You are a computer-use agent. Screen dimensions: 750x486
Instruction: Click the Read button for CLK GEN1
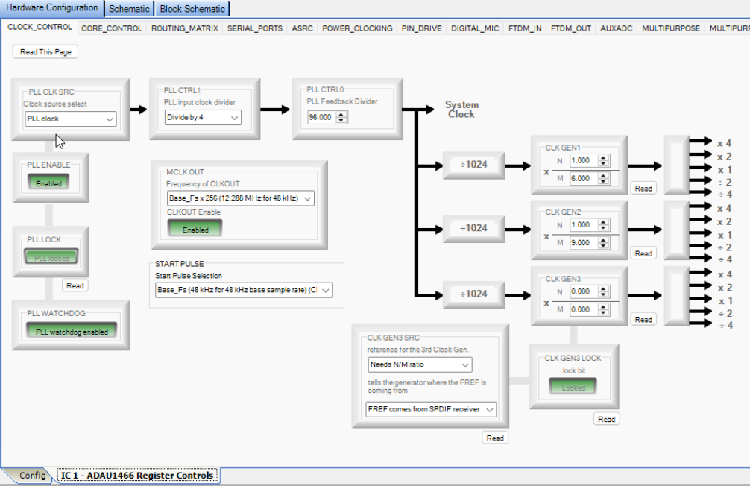(x=643, y=188)
